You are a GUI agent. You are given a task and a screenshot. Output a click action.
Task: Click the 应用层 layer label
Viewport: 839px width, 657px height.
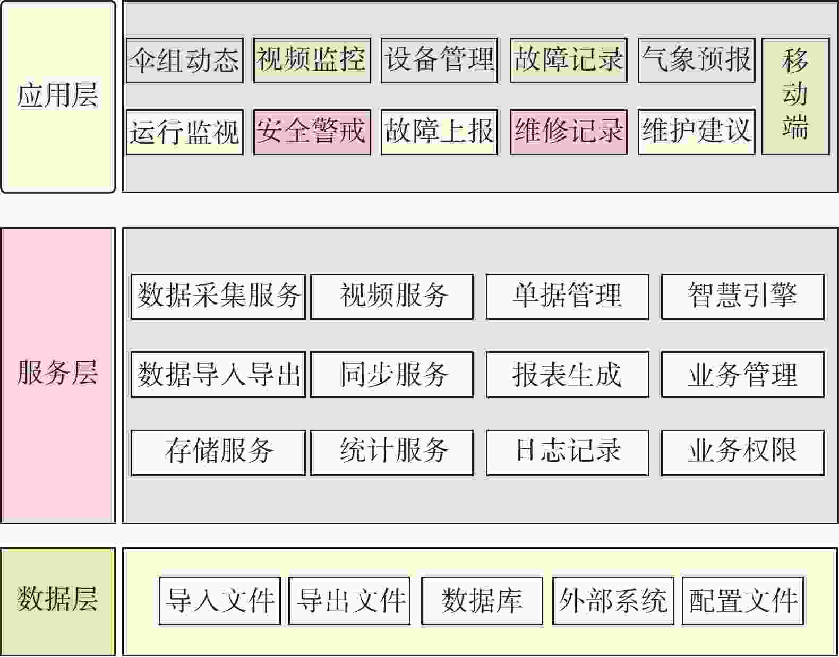coord(58,97)
